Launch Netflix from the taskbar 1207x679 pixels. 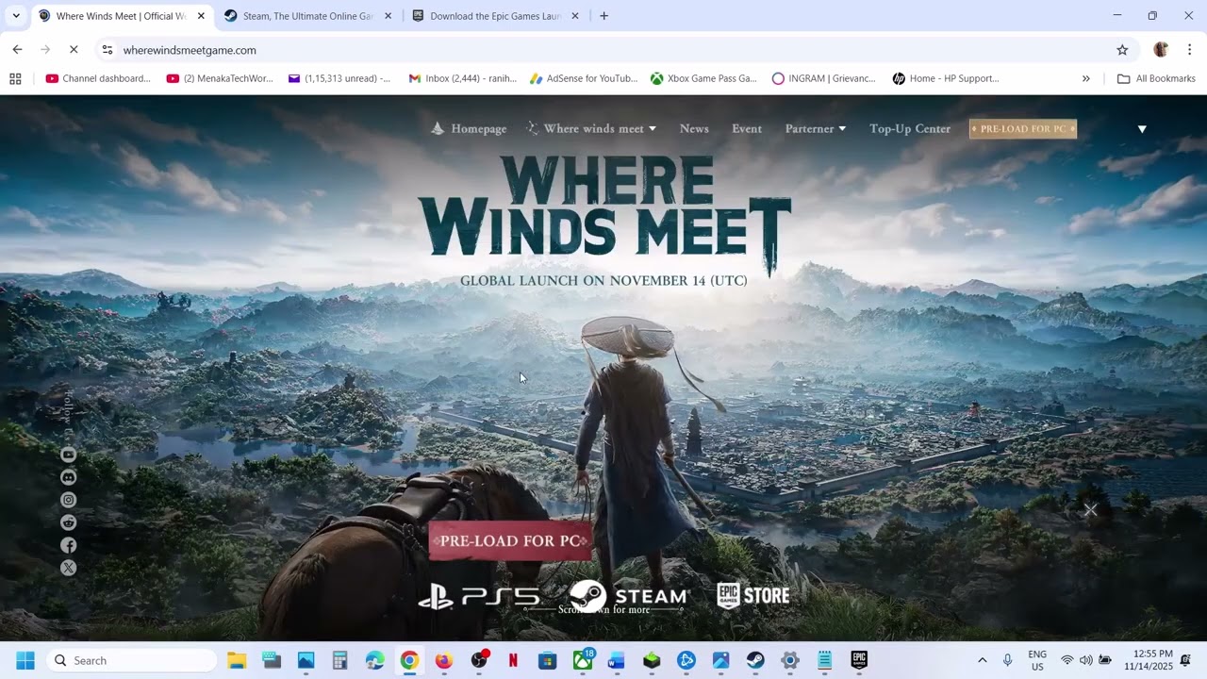click(x=513, y=660)
